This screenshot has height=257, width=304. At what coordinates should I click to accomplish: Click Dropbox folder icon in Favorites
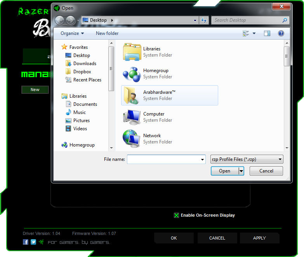point(68,71)
